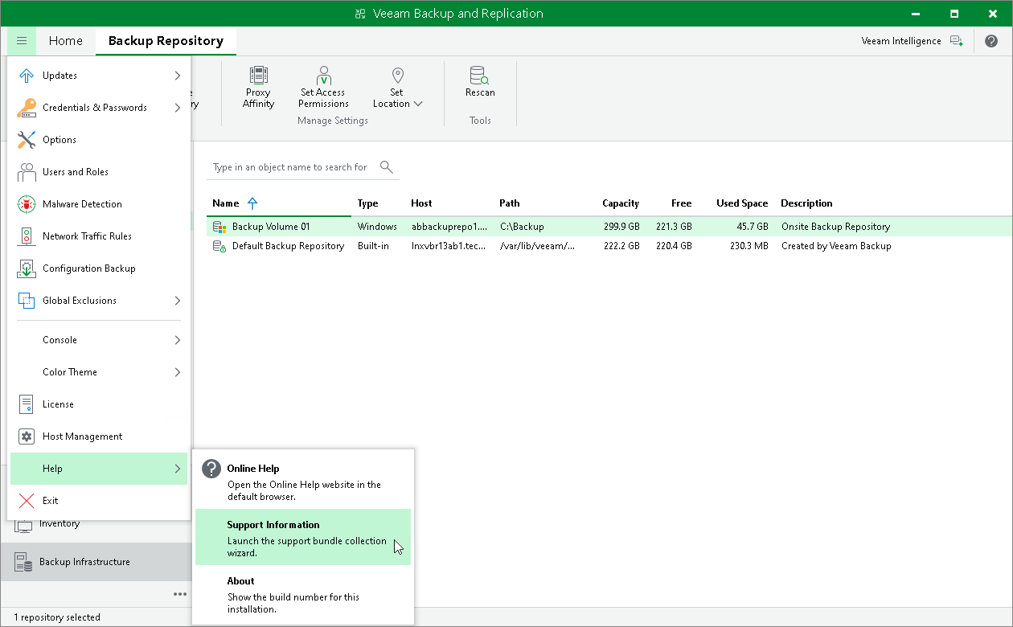1013x627 pixels.
Task: Click the Backup Volume 01 repository icon
Action: point(219,227)
